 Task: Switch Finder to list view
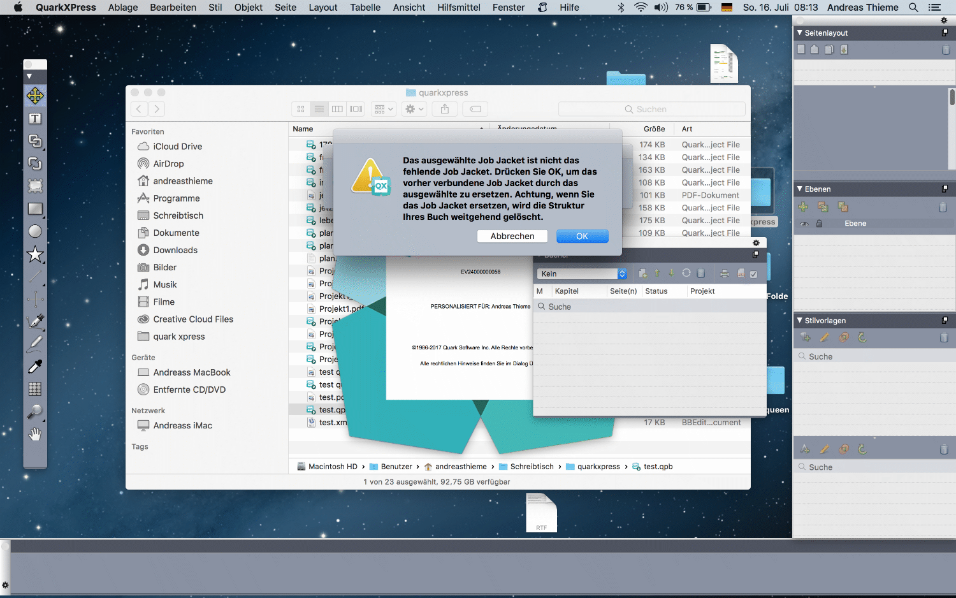click(x=319, y=109)
